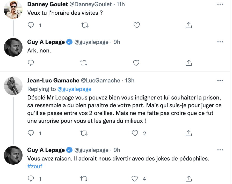Like Jean-Luc Gamache's tweet
Image resolution: width=232 pixels, height=184 pixels.
click(x=135, y=133)
